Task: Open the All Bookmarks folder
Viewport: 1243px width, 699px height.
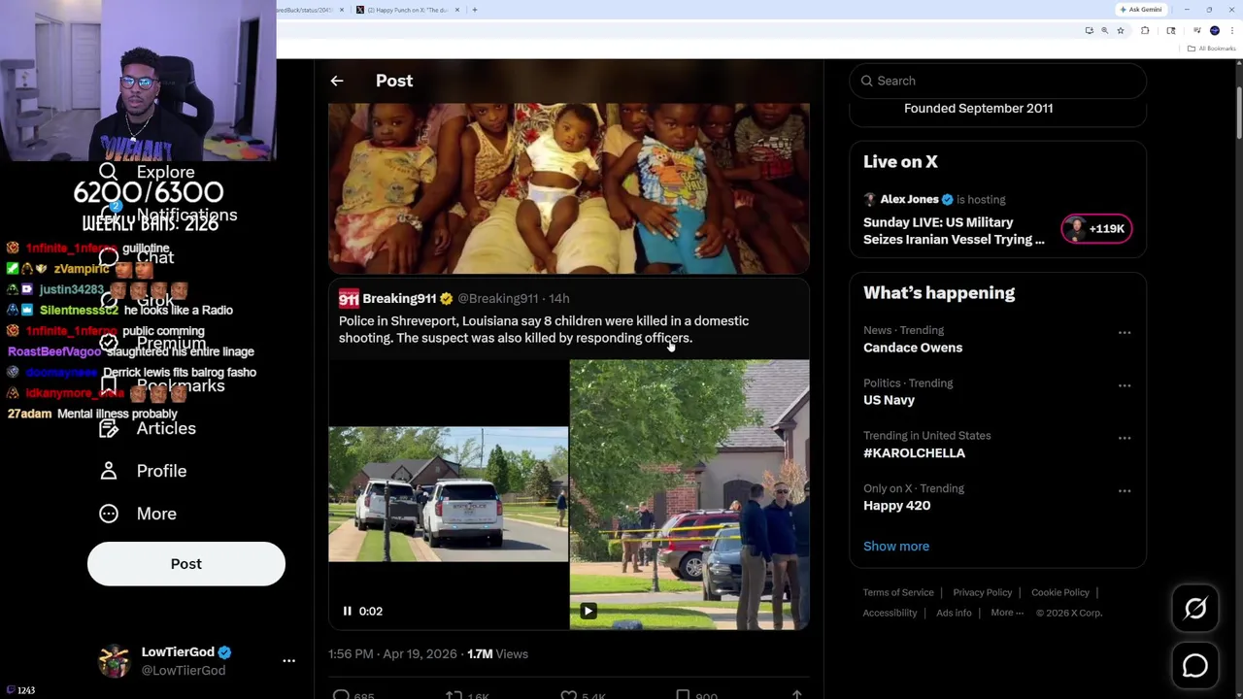Action: point(1212,49)
